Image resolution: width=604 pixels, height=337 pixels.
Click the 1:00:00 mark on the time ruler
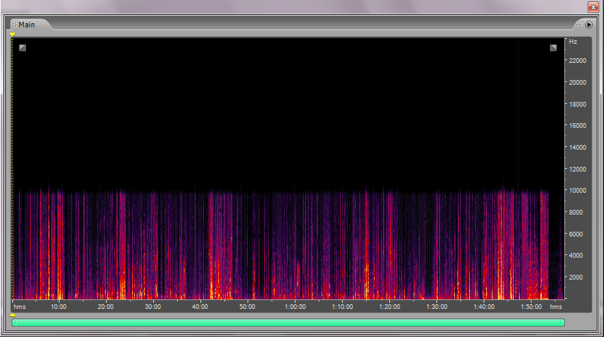tap(295, 307)
